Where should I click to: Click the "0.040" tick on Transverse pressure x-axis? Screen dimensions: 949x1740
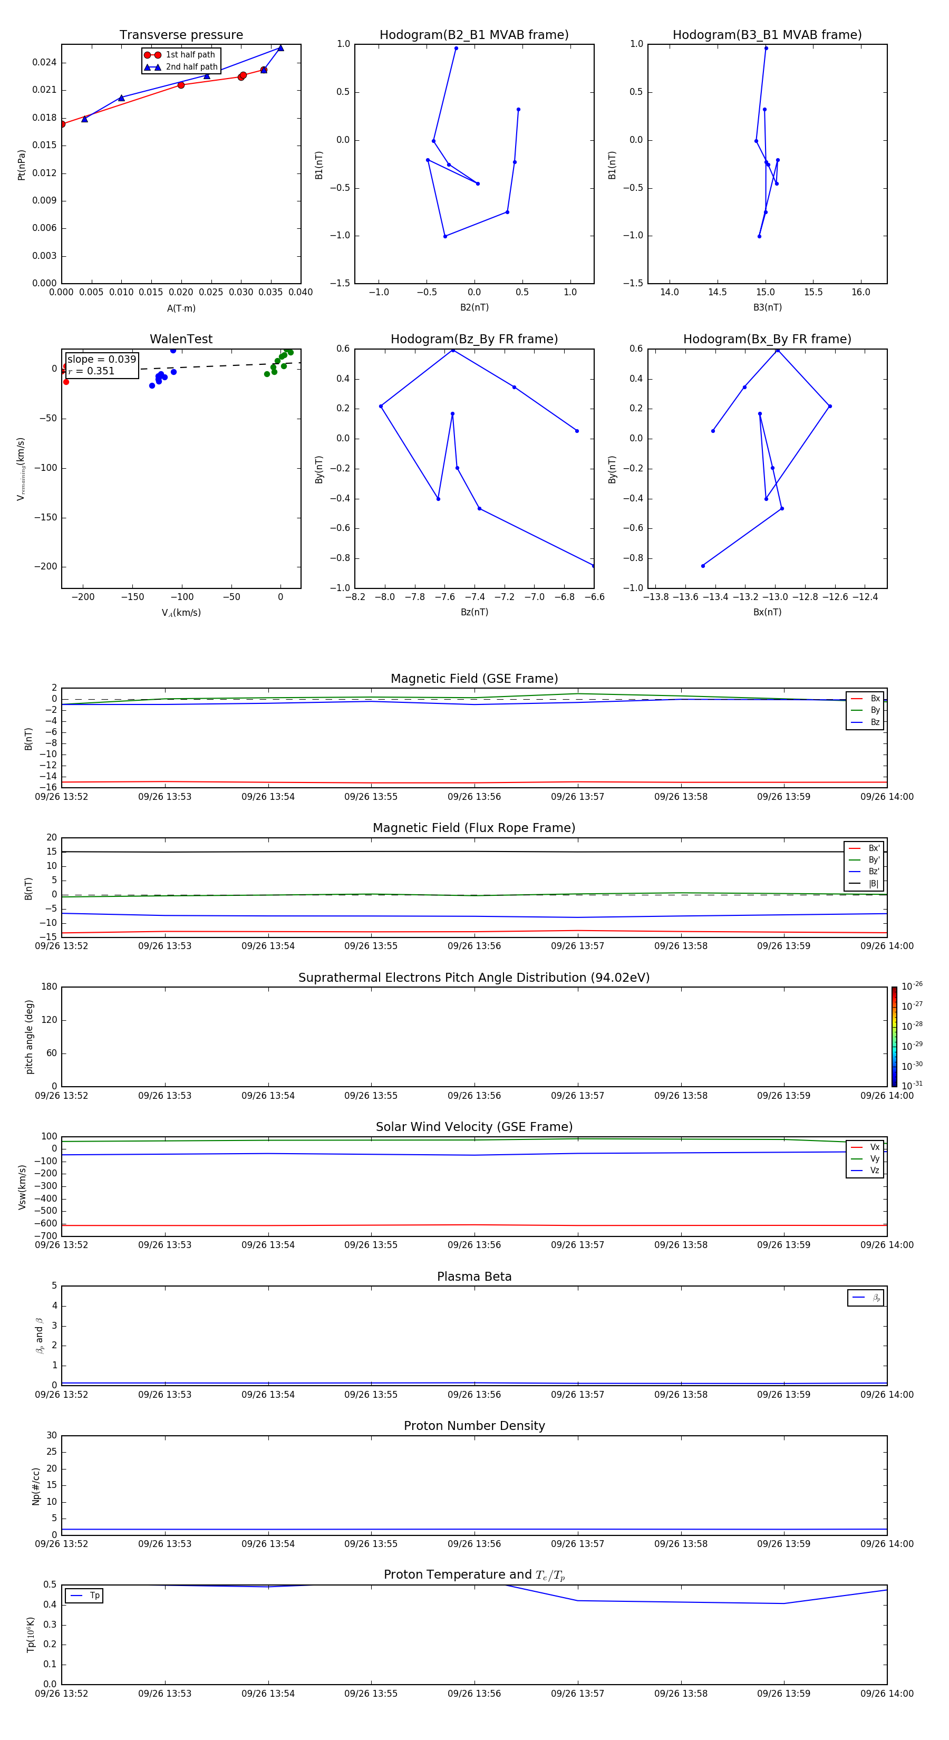[x=301, y=293]
